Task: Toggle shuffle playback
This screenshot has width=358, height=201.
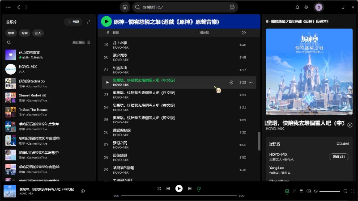Action: [x=159, y=188]
